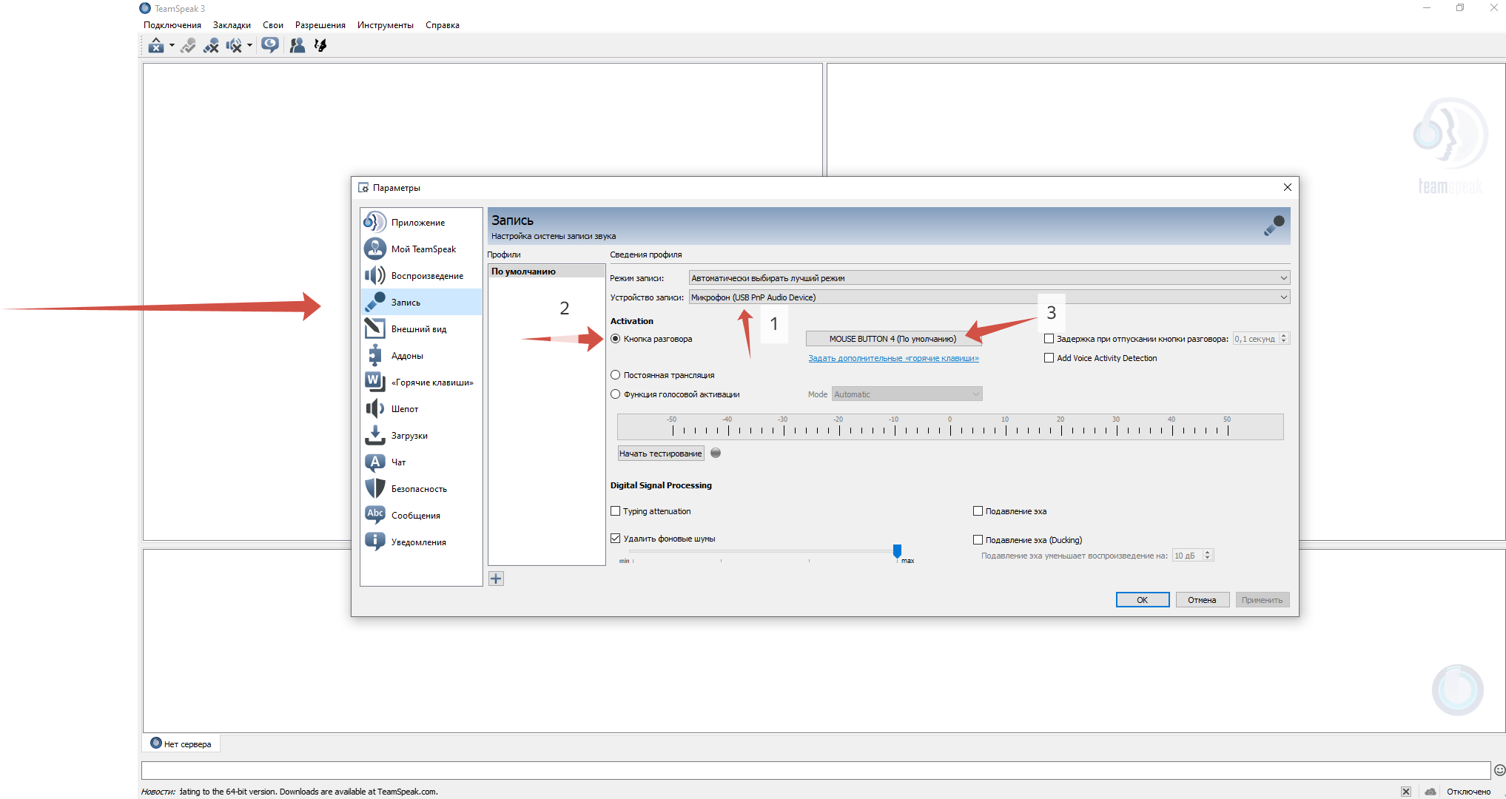Expand the mute speakers dropdown arrow

[x=249, y=45]
